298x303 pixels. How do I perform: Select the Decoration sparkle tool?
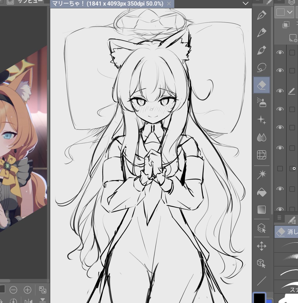(x=262, y=120)
